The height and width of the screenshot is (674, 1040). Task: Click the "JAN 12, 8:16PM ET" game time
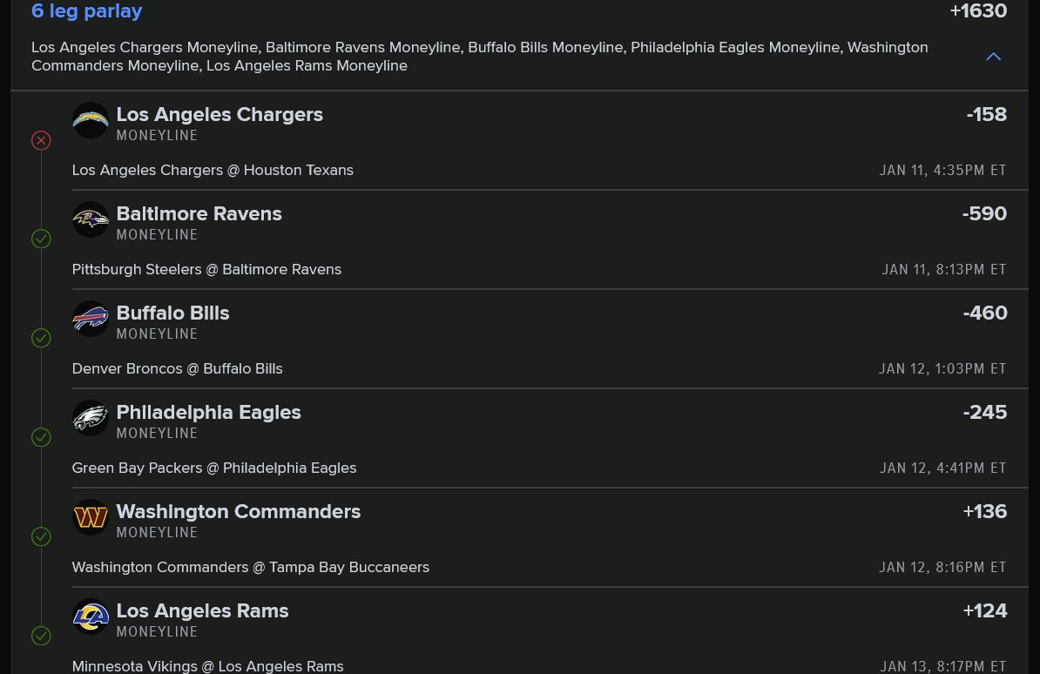tap(942, 567)
